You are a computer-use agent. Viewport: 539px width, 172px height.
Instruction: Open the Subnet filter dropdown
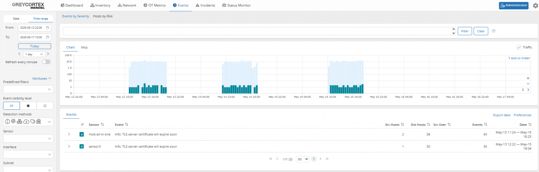coord(28,169)
